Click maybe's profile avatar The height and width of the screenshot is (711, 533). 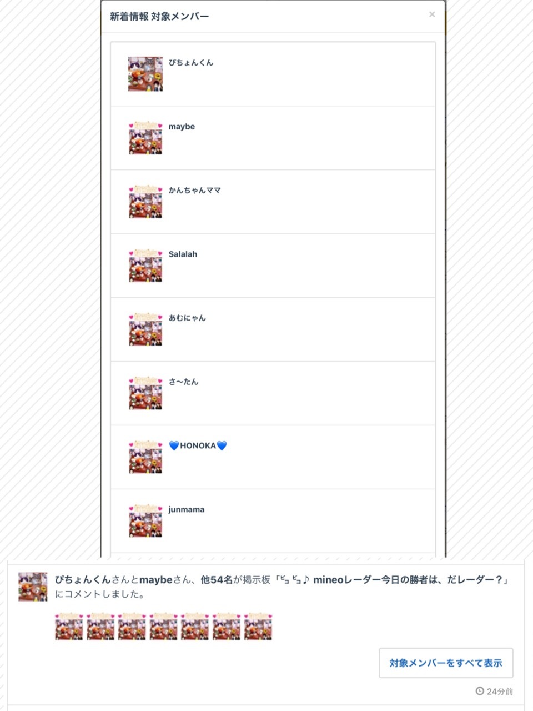pyautogui.click(x=145, y=138)
